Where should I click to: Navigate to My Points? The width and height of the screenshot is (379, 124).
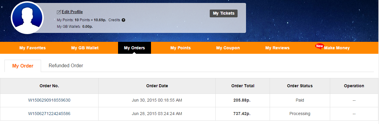click(x=180, y=48)
